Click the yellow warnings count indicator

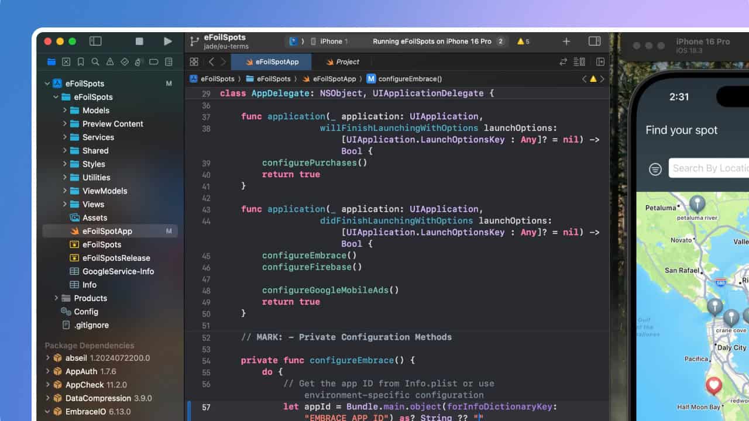click(x=523, y=42)
